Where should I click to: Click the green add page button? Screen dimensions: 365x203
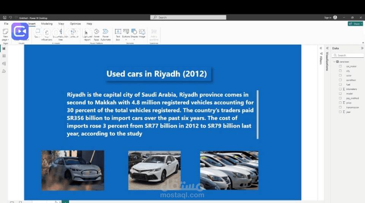pos(65,201)
